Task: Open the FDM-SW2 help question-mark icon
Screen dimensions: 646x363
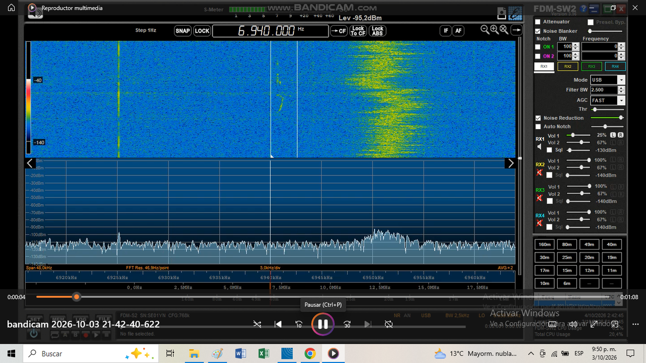Action: tap(583, 9)
